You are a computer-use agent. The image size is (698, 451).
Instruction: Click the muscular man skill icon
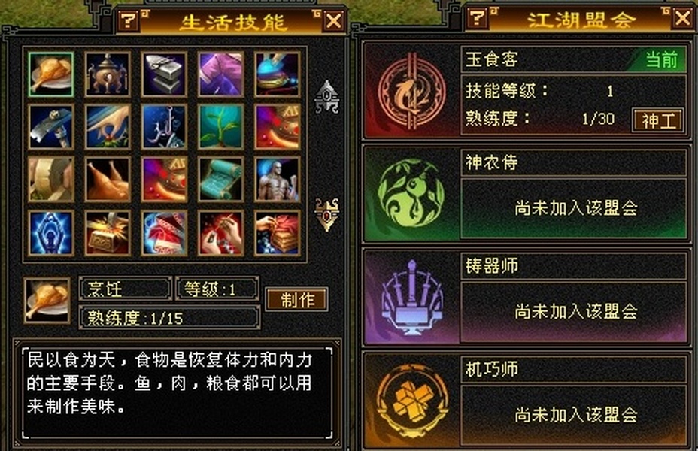[278, 179]
